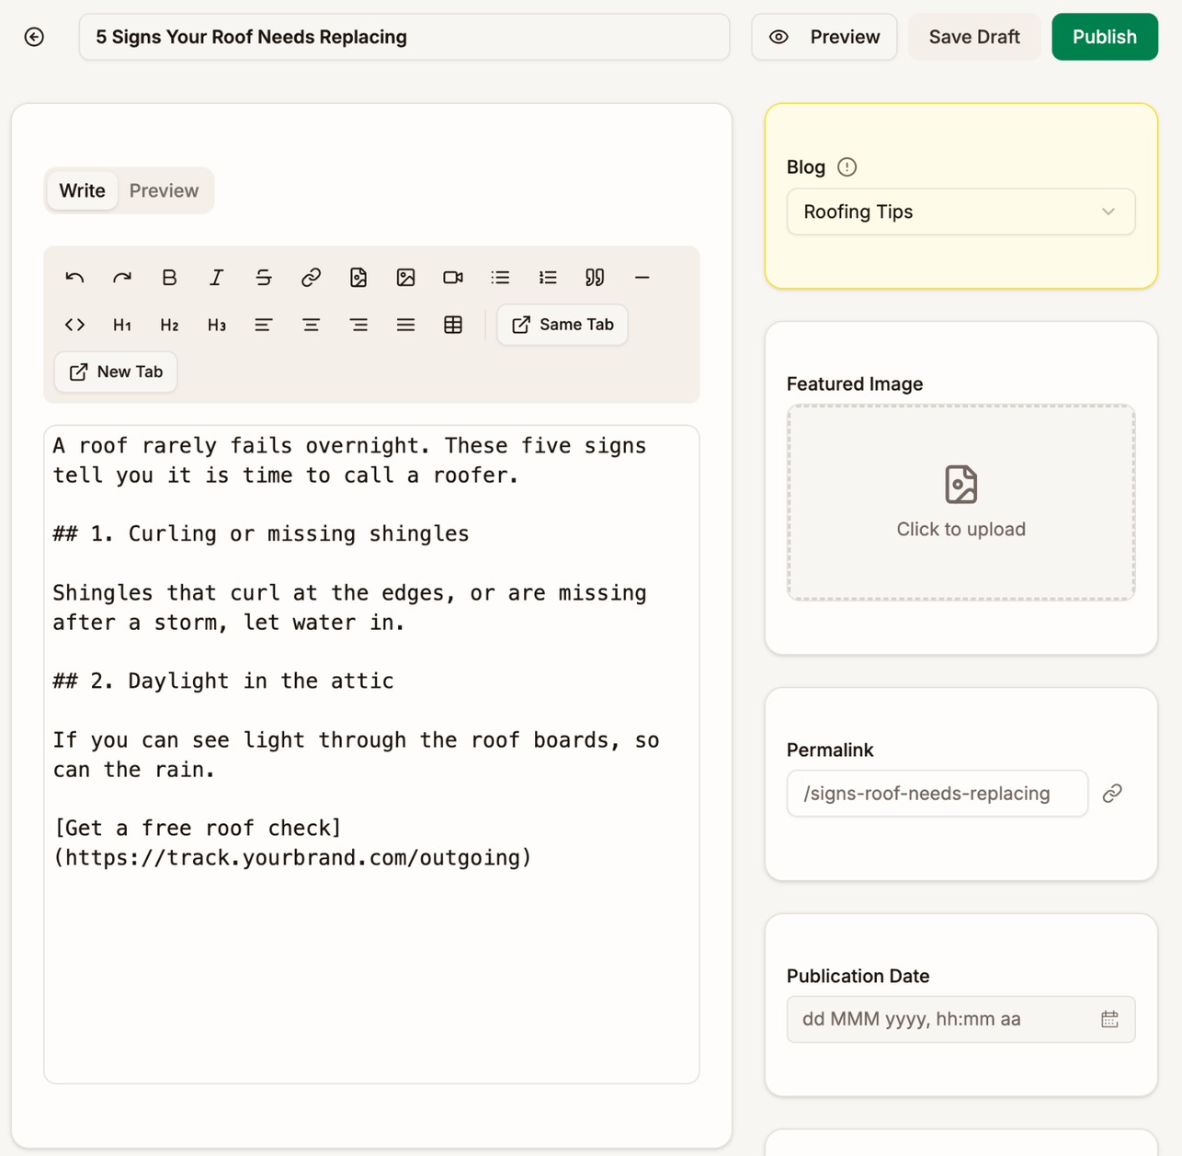Viewport: 1182px width, 1156px height.
Task: Apply Heading 1 style
Action: 122,325
